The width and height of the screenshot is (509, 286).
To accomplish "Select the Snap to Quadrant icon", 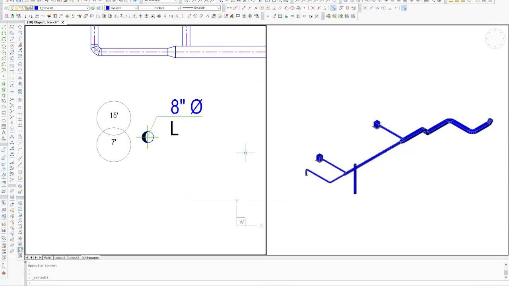I will click(x=292, y=8).
